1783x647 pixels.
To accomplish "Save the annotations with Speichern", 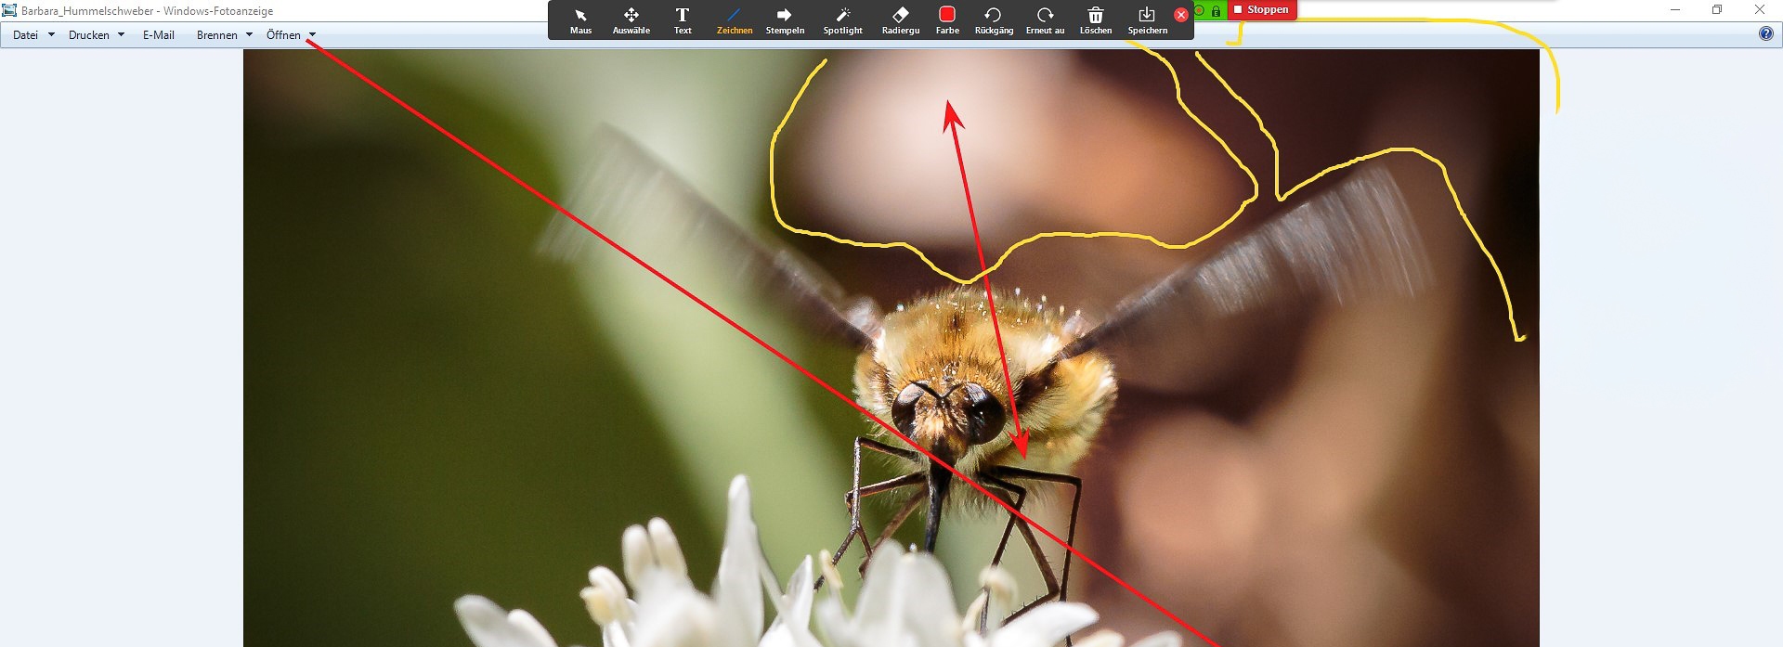I will point(1147,19).
